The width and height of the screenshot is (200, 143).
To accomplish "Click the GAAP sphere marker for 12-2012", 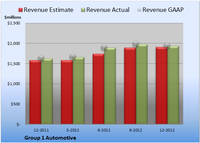I will point(167,46).
